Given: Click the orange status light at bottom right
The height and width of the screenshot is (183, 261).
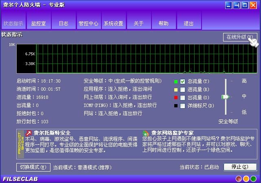Looking at the screenshot, I should tap(246, 179).
